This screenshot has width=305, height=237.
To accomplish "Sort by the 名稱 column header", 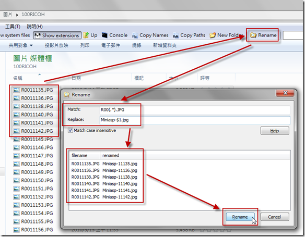I will [x=18, y=78].
